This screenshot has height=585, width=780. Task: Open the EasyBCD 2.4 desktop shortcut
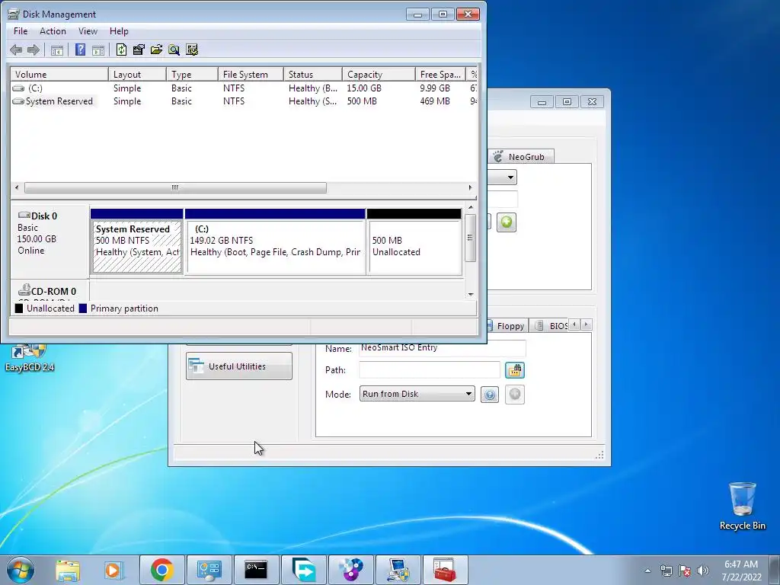pyautogui.click(x=30, y=358)
